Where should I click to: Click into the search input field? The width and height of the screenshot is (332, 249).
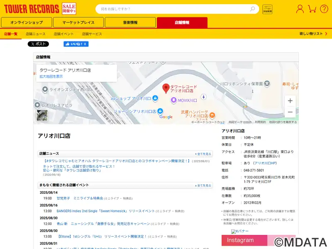pyautogui.click(x=173, y=9)
